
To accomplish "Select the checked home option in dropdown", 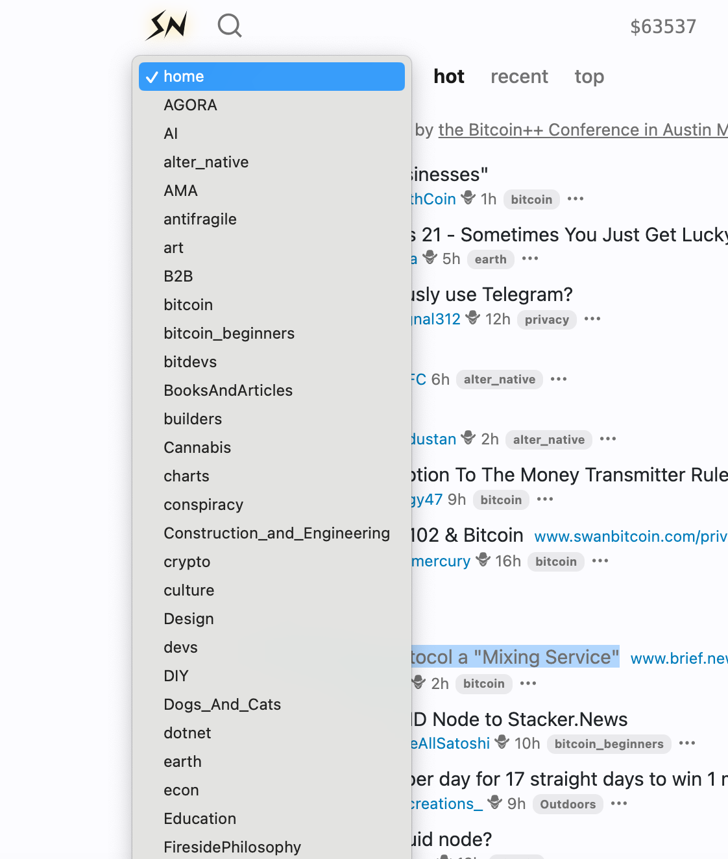I will point(271,77).
